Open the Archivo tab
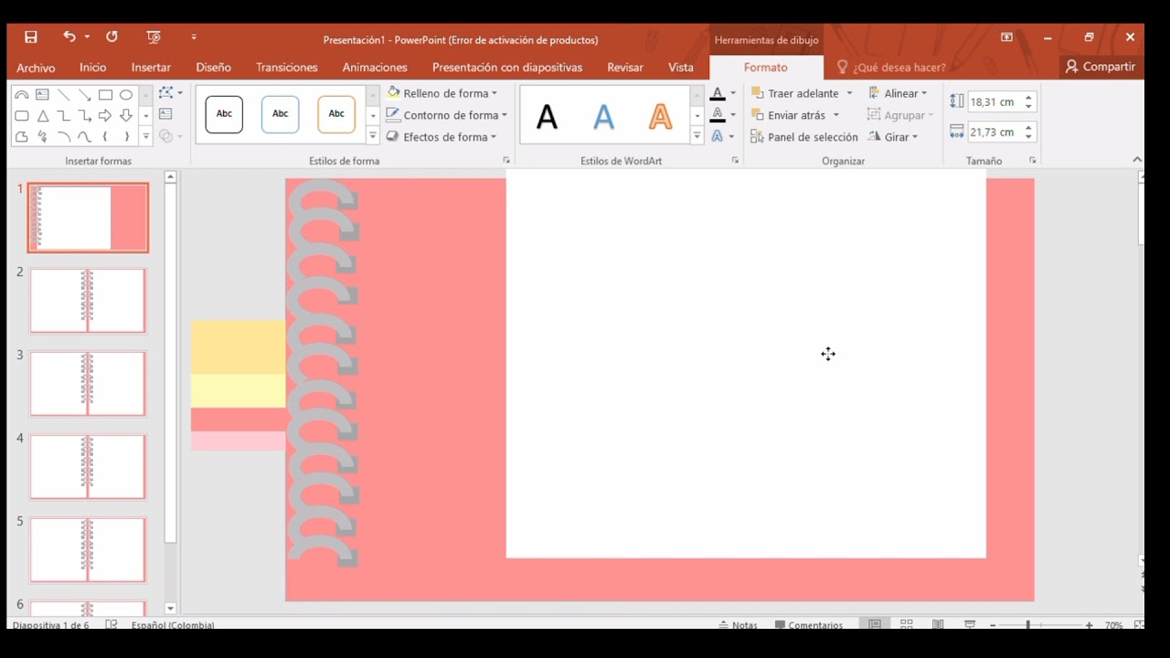This screenshot has width=1170, height=658. point(36,68)
